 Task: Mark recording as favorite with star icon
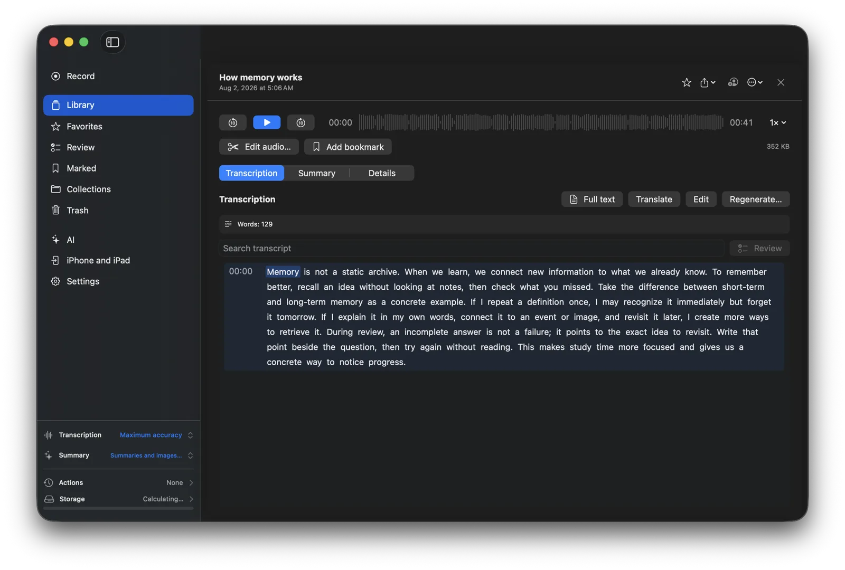[x=686, y=82]
